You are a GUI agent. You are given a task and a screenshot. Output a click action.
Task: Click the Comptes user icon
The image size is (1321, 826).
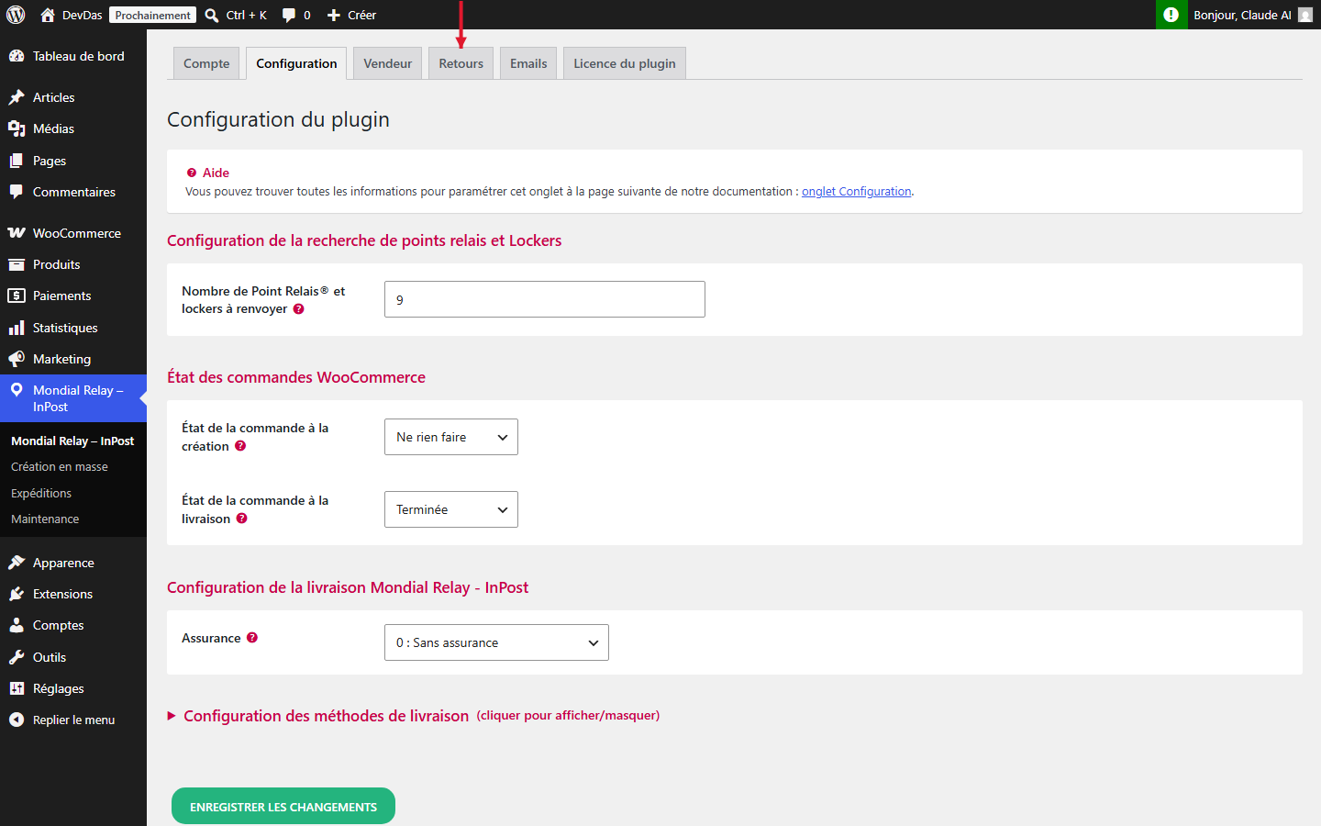coord(17,625)
